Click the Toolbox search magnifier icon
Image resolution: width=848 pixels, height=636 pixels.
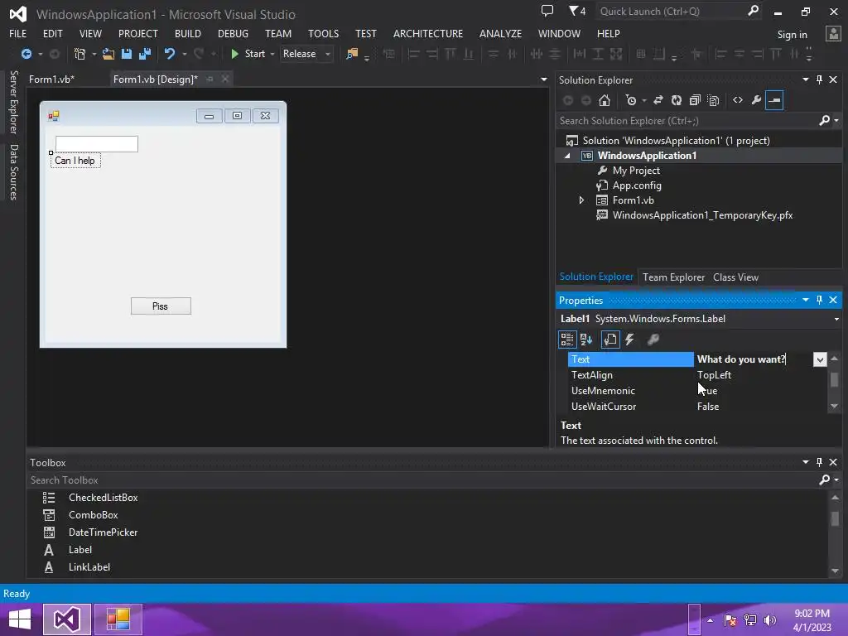[x=824, y=479]
